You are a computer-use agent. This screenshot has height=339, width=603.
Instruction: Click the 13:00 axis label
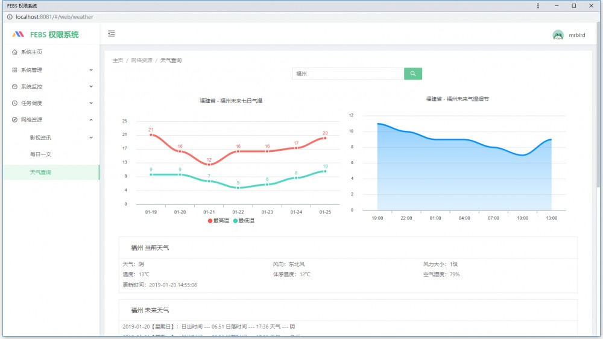[x=552, y=218]
